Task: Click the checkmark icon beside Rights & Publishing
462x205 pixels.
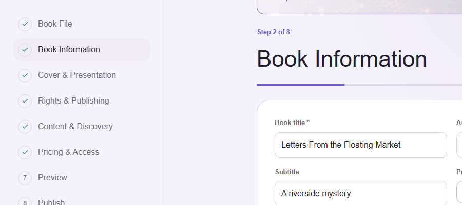Action: [25, 101]
